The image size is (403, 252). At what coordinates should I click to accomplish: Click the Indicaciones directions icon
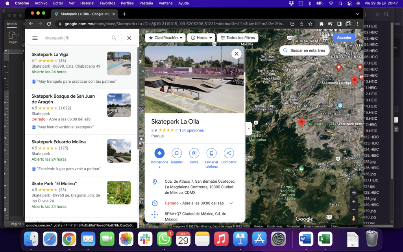point(159,153)
